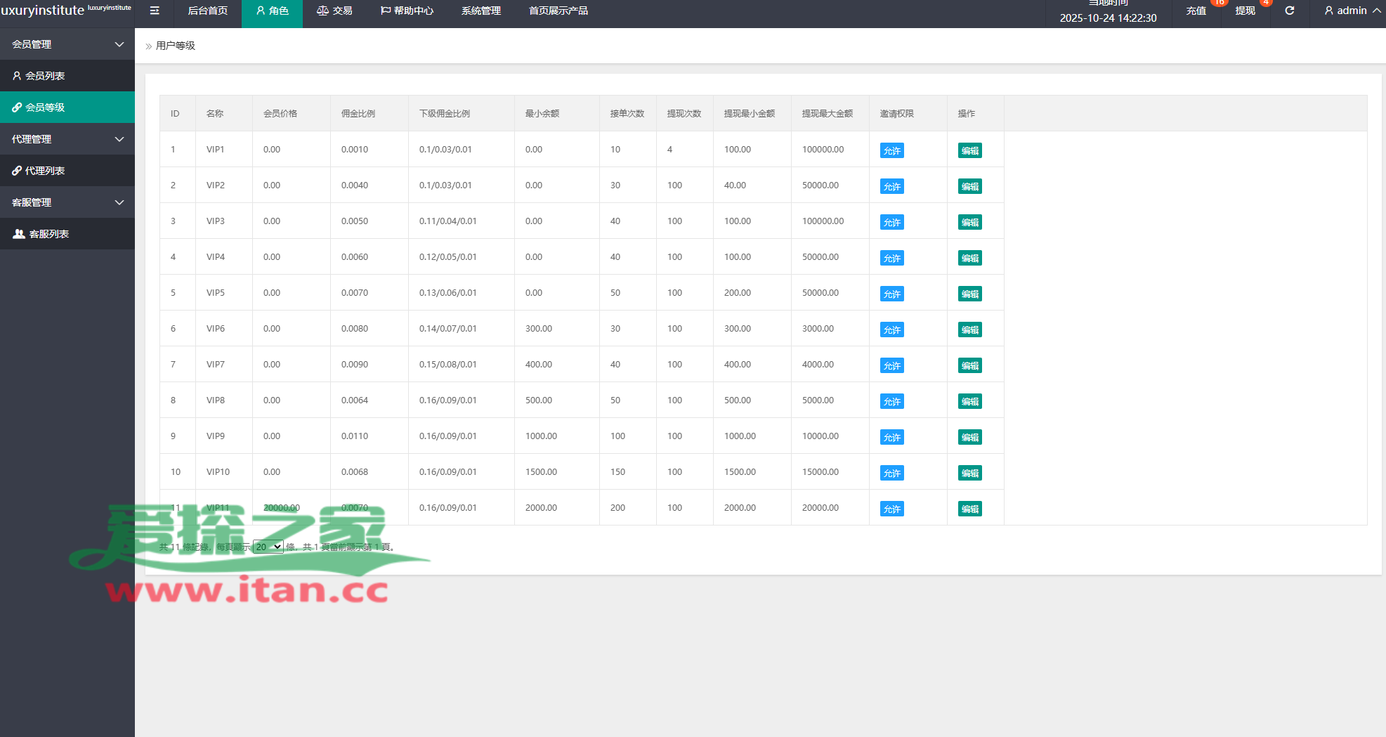Viewport: 1386px width, 737px height.
Task: Toggle 允许 invite permission for VIP6
Action: click(x=891, y=330)
